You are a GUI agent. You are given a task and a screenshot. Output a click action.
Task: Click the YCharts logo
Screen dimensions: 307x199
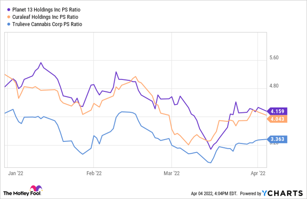pyautogui.click(x=281, y=193)
